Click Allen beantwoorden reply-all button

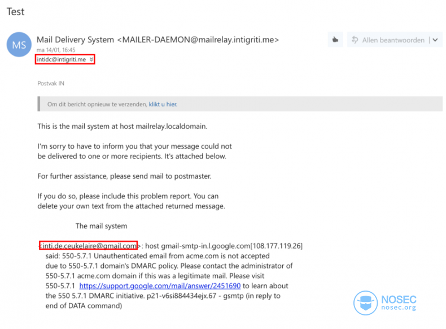pyautogui.click(x=388, y=40)
